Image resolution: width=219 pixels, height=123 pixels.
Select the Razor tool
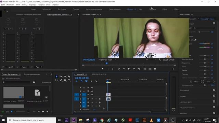(x=69, y=77)
